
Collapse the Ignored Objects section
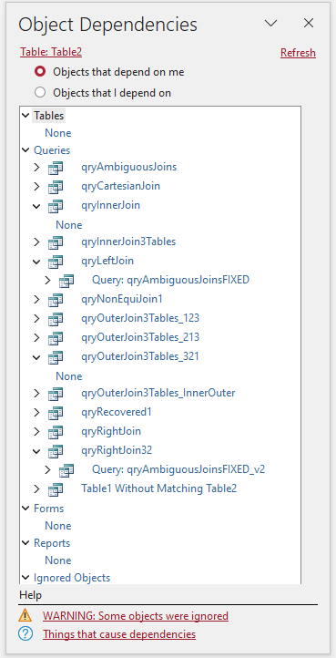[x=26, y=578]
